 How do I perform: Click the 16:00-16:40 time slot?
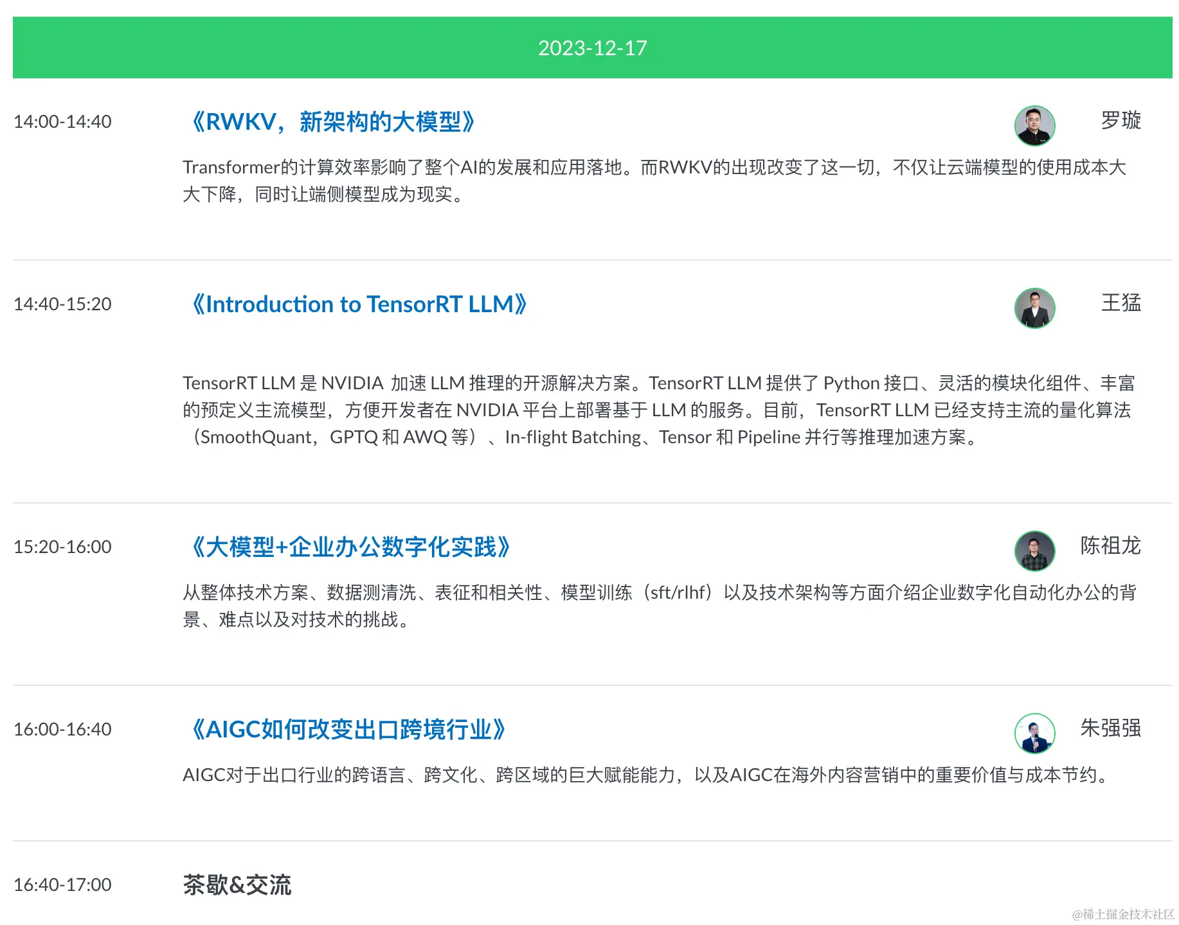click(62, 729)
